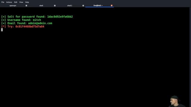Viewport: 191px width, 107px height.
Task: Switch to the shell tab
Action: 41,6
